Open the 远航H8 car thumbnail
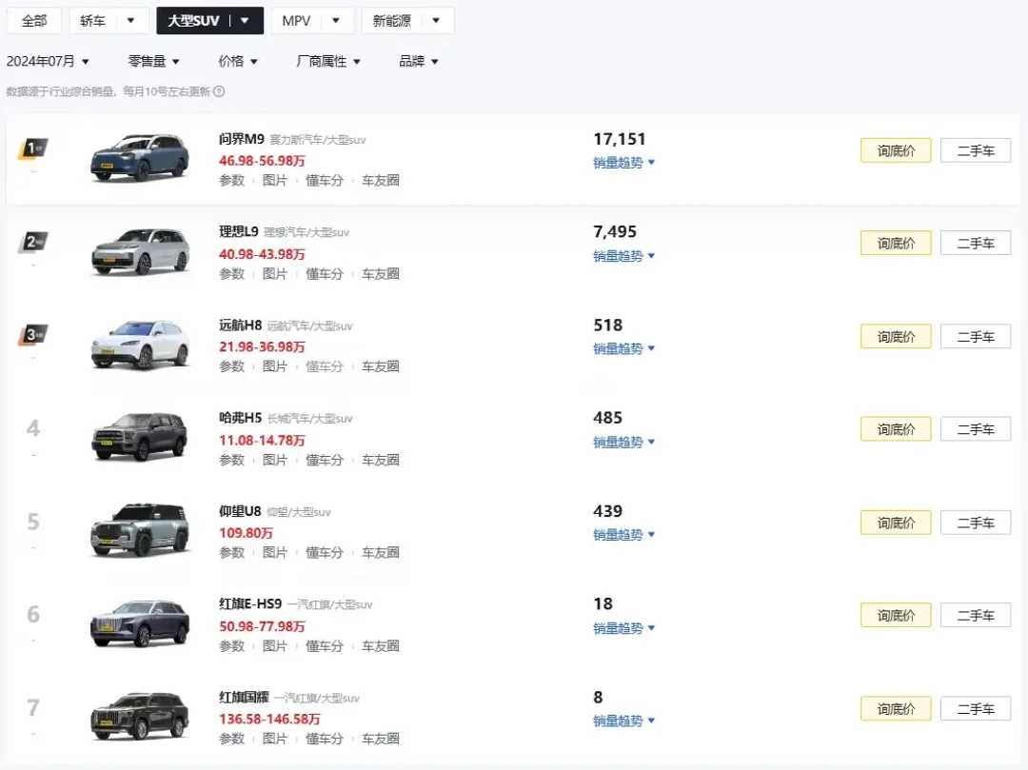The width and height of the screenshot is (1028, 770). 140,344
